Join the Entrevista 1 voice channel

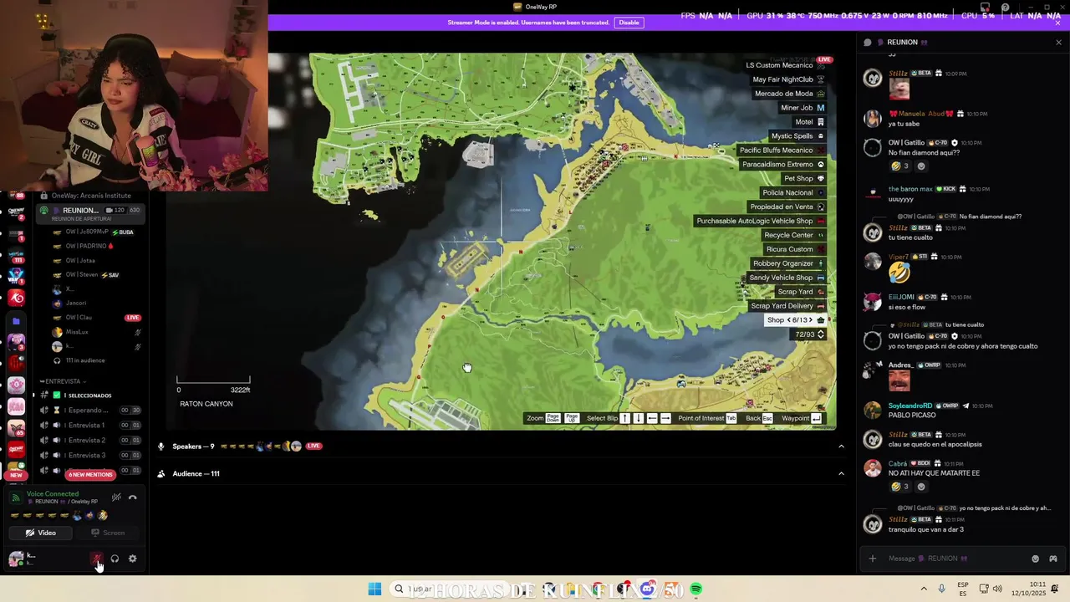pyautogui.click(x=91, y=426)
